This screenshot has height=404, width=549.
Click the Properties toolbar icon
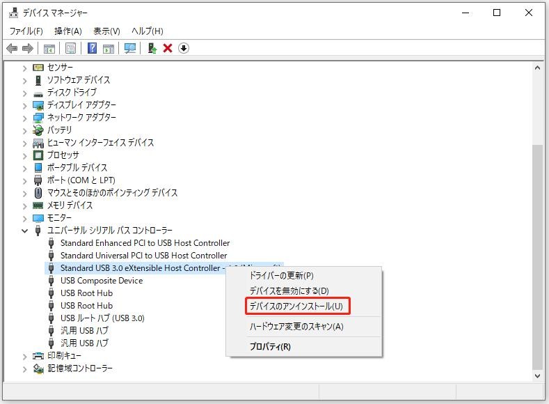(x=70, y=48)
